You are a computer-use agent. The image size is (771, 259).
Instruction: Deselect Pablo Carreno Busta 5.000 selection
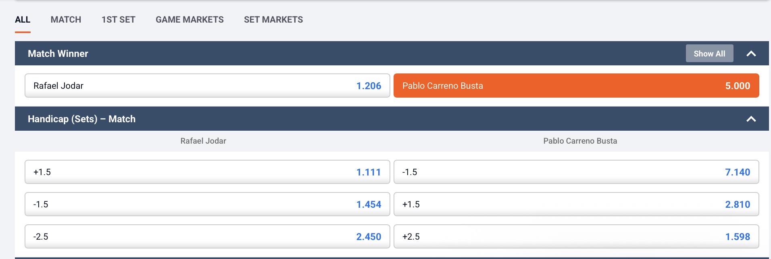click(x=576, y=86)
